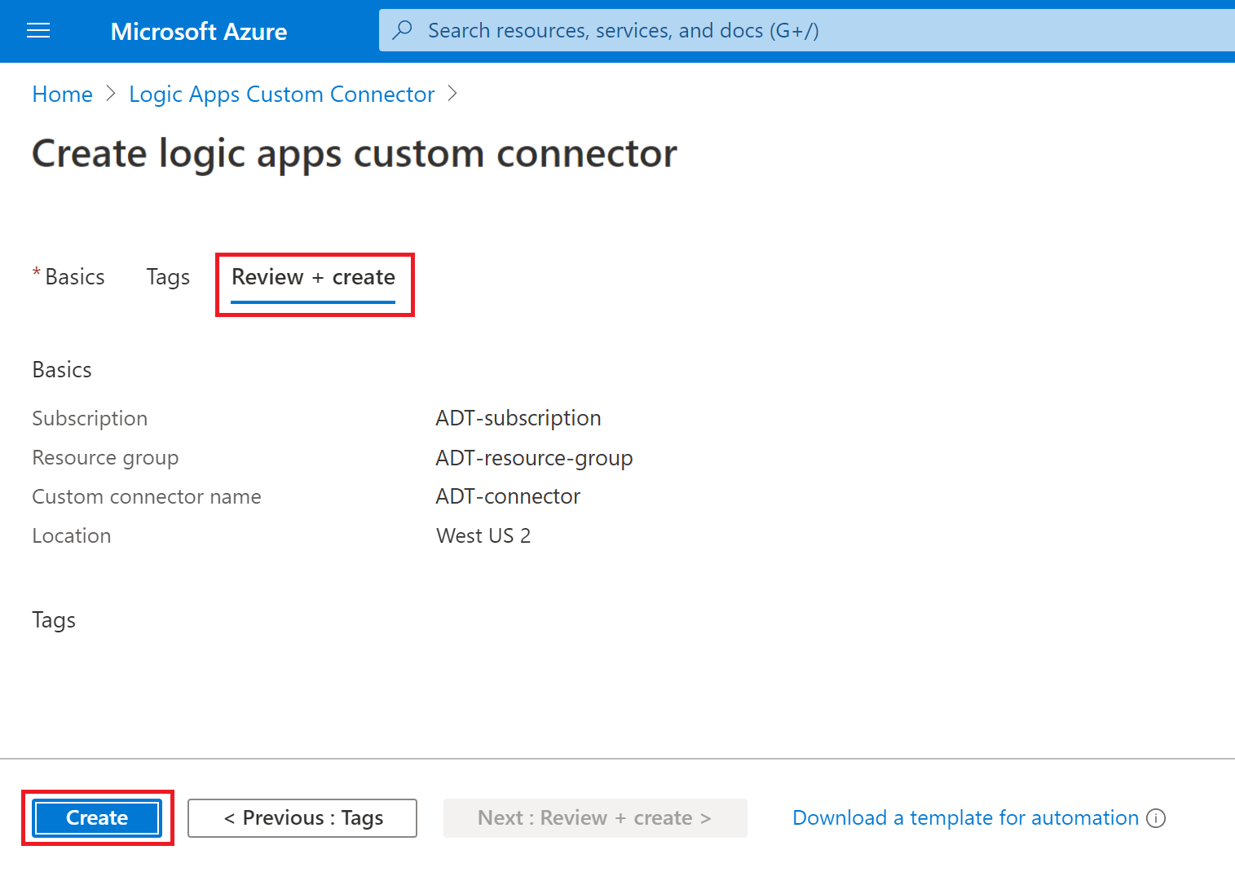Click the disabled Next : Review + create button
The image size is (1235, 872).
(594, 817)
